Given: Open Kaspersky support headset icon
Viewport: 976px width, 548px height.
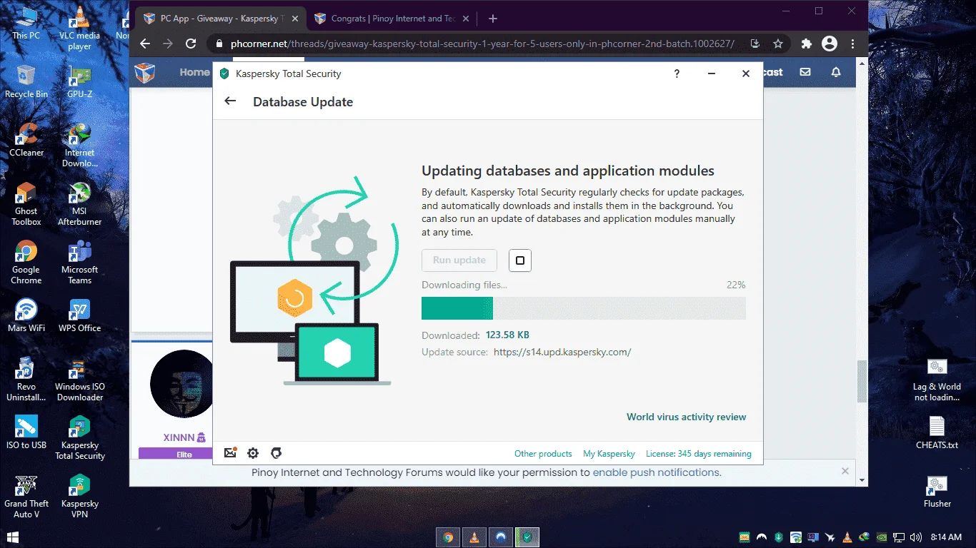Looking at the screenshot, I should pyautogui.click(x=277, y=453).
